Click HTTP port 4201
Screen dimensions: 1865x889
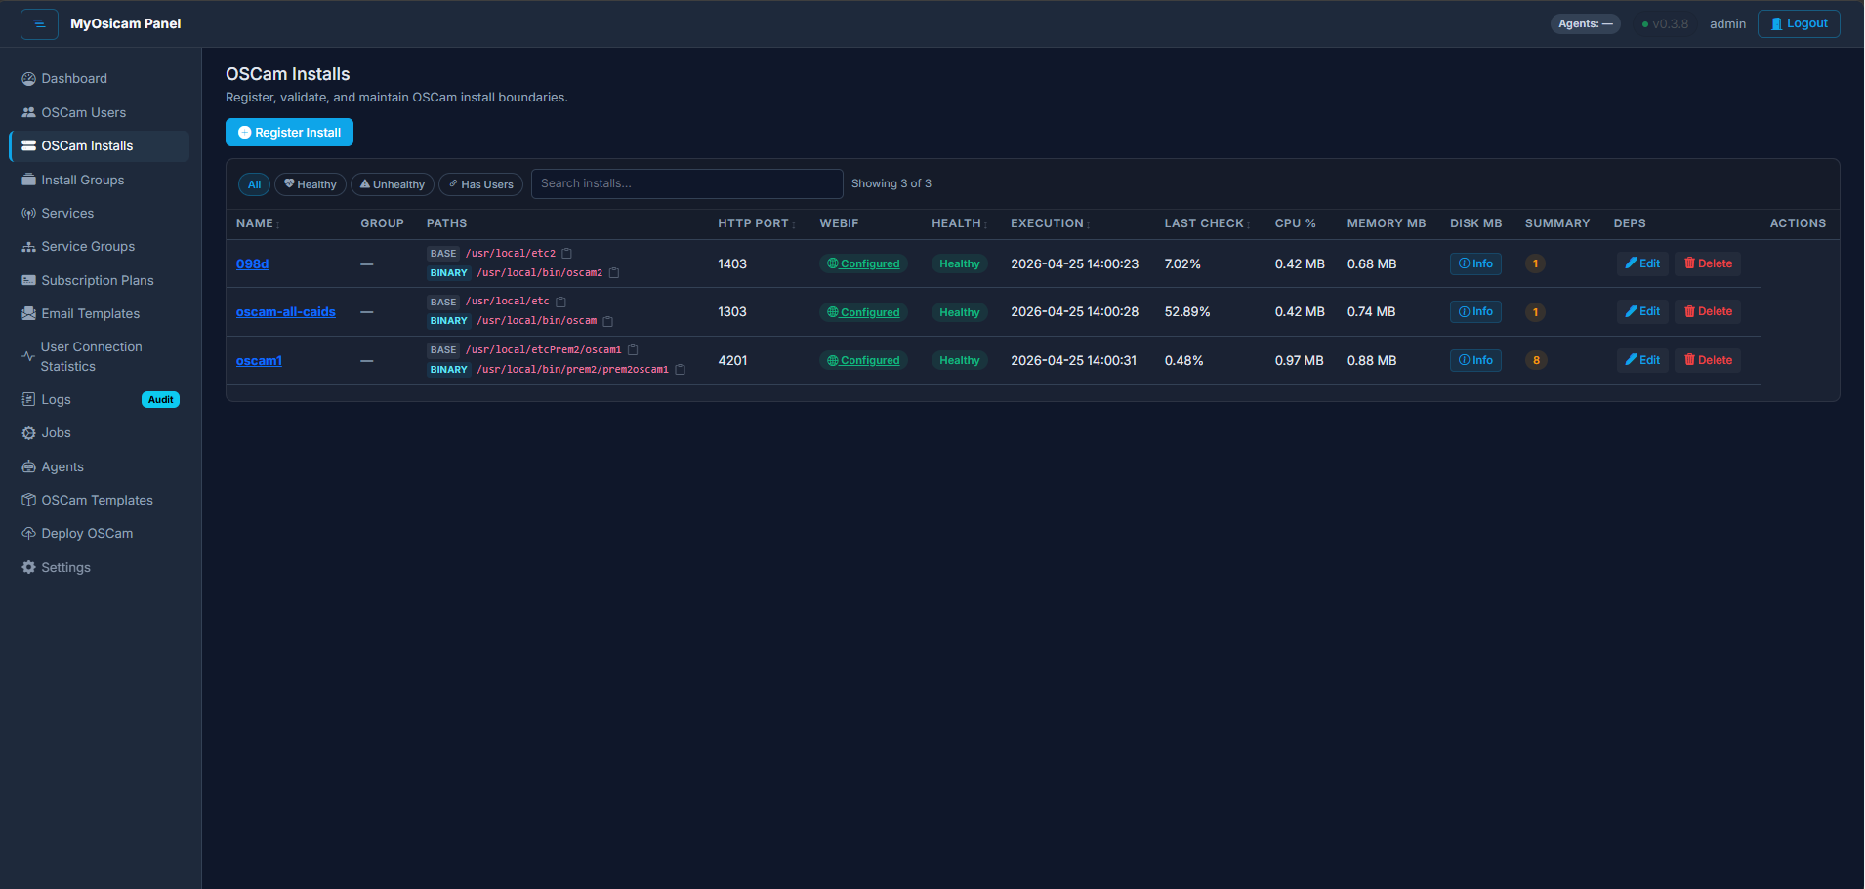[732, 361]
